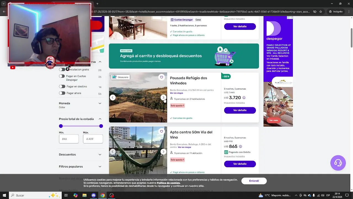Screen dimensions: 353x199
Task: Click Ver detalle on the top Casa listing
Action: click(x=240, y=27)
